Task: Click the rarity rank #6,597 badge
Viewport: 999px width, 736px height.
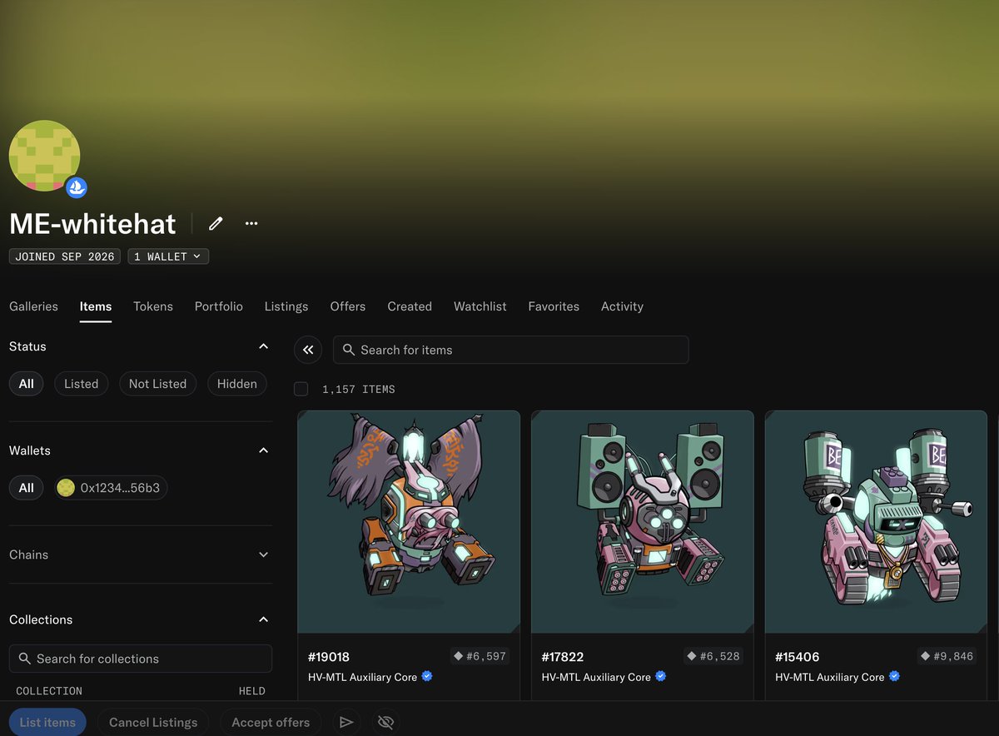Action: tap(480, 656)
